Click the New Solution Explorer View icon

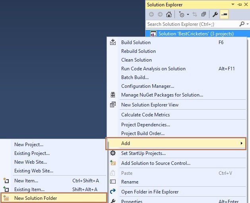[113, 105]
